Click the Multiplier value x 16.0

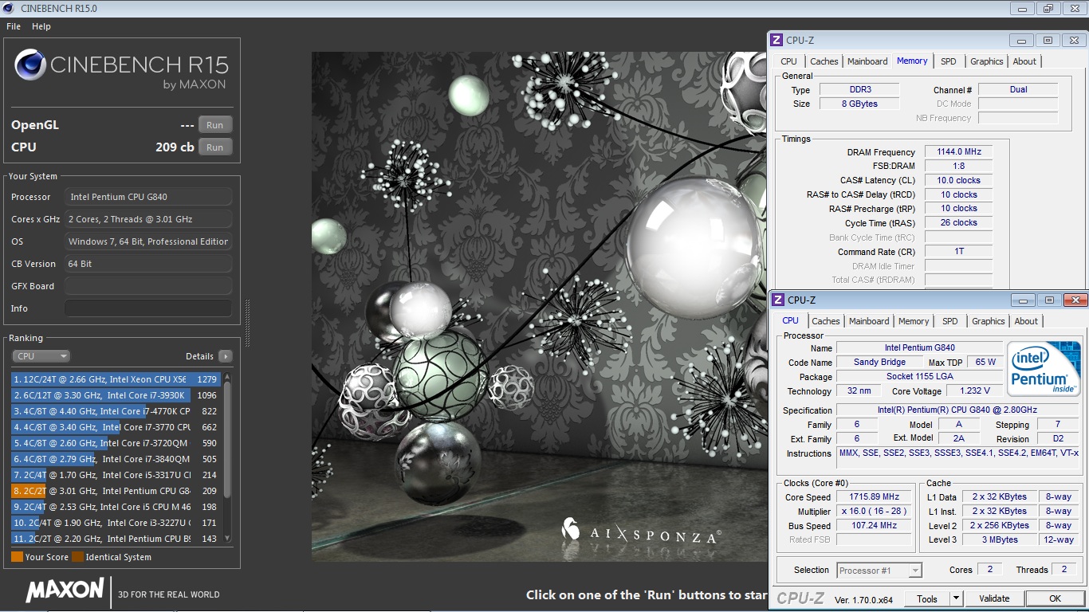pos(874,511)
